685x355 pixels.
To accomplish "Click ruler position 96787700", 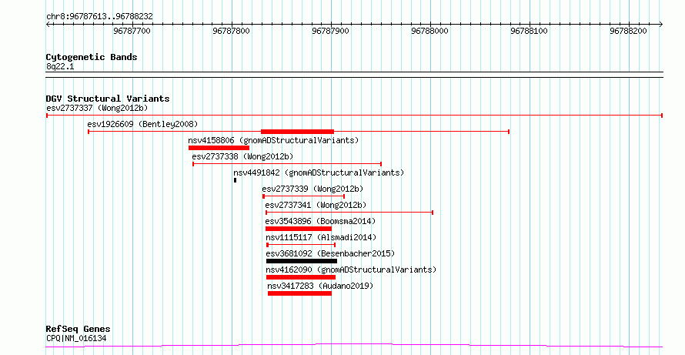I will (x=132, y=31).
